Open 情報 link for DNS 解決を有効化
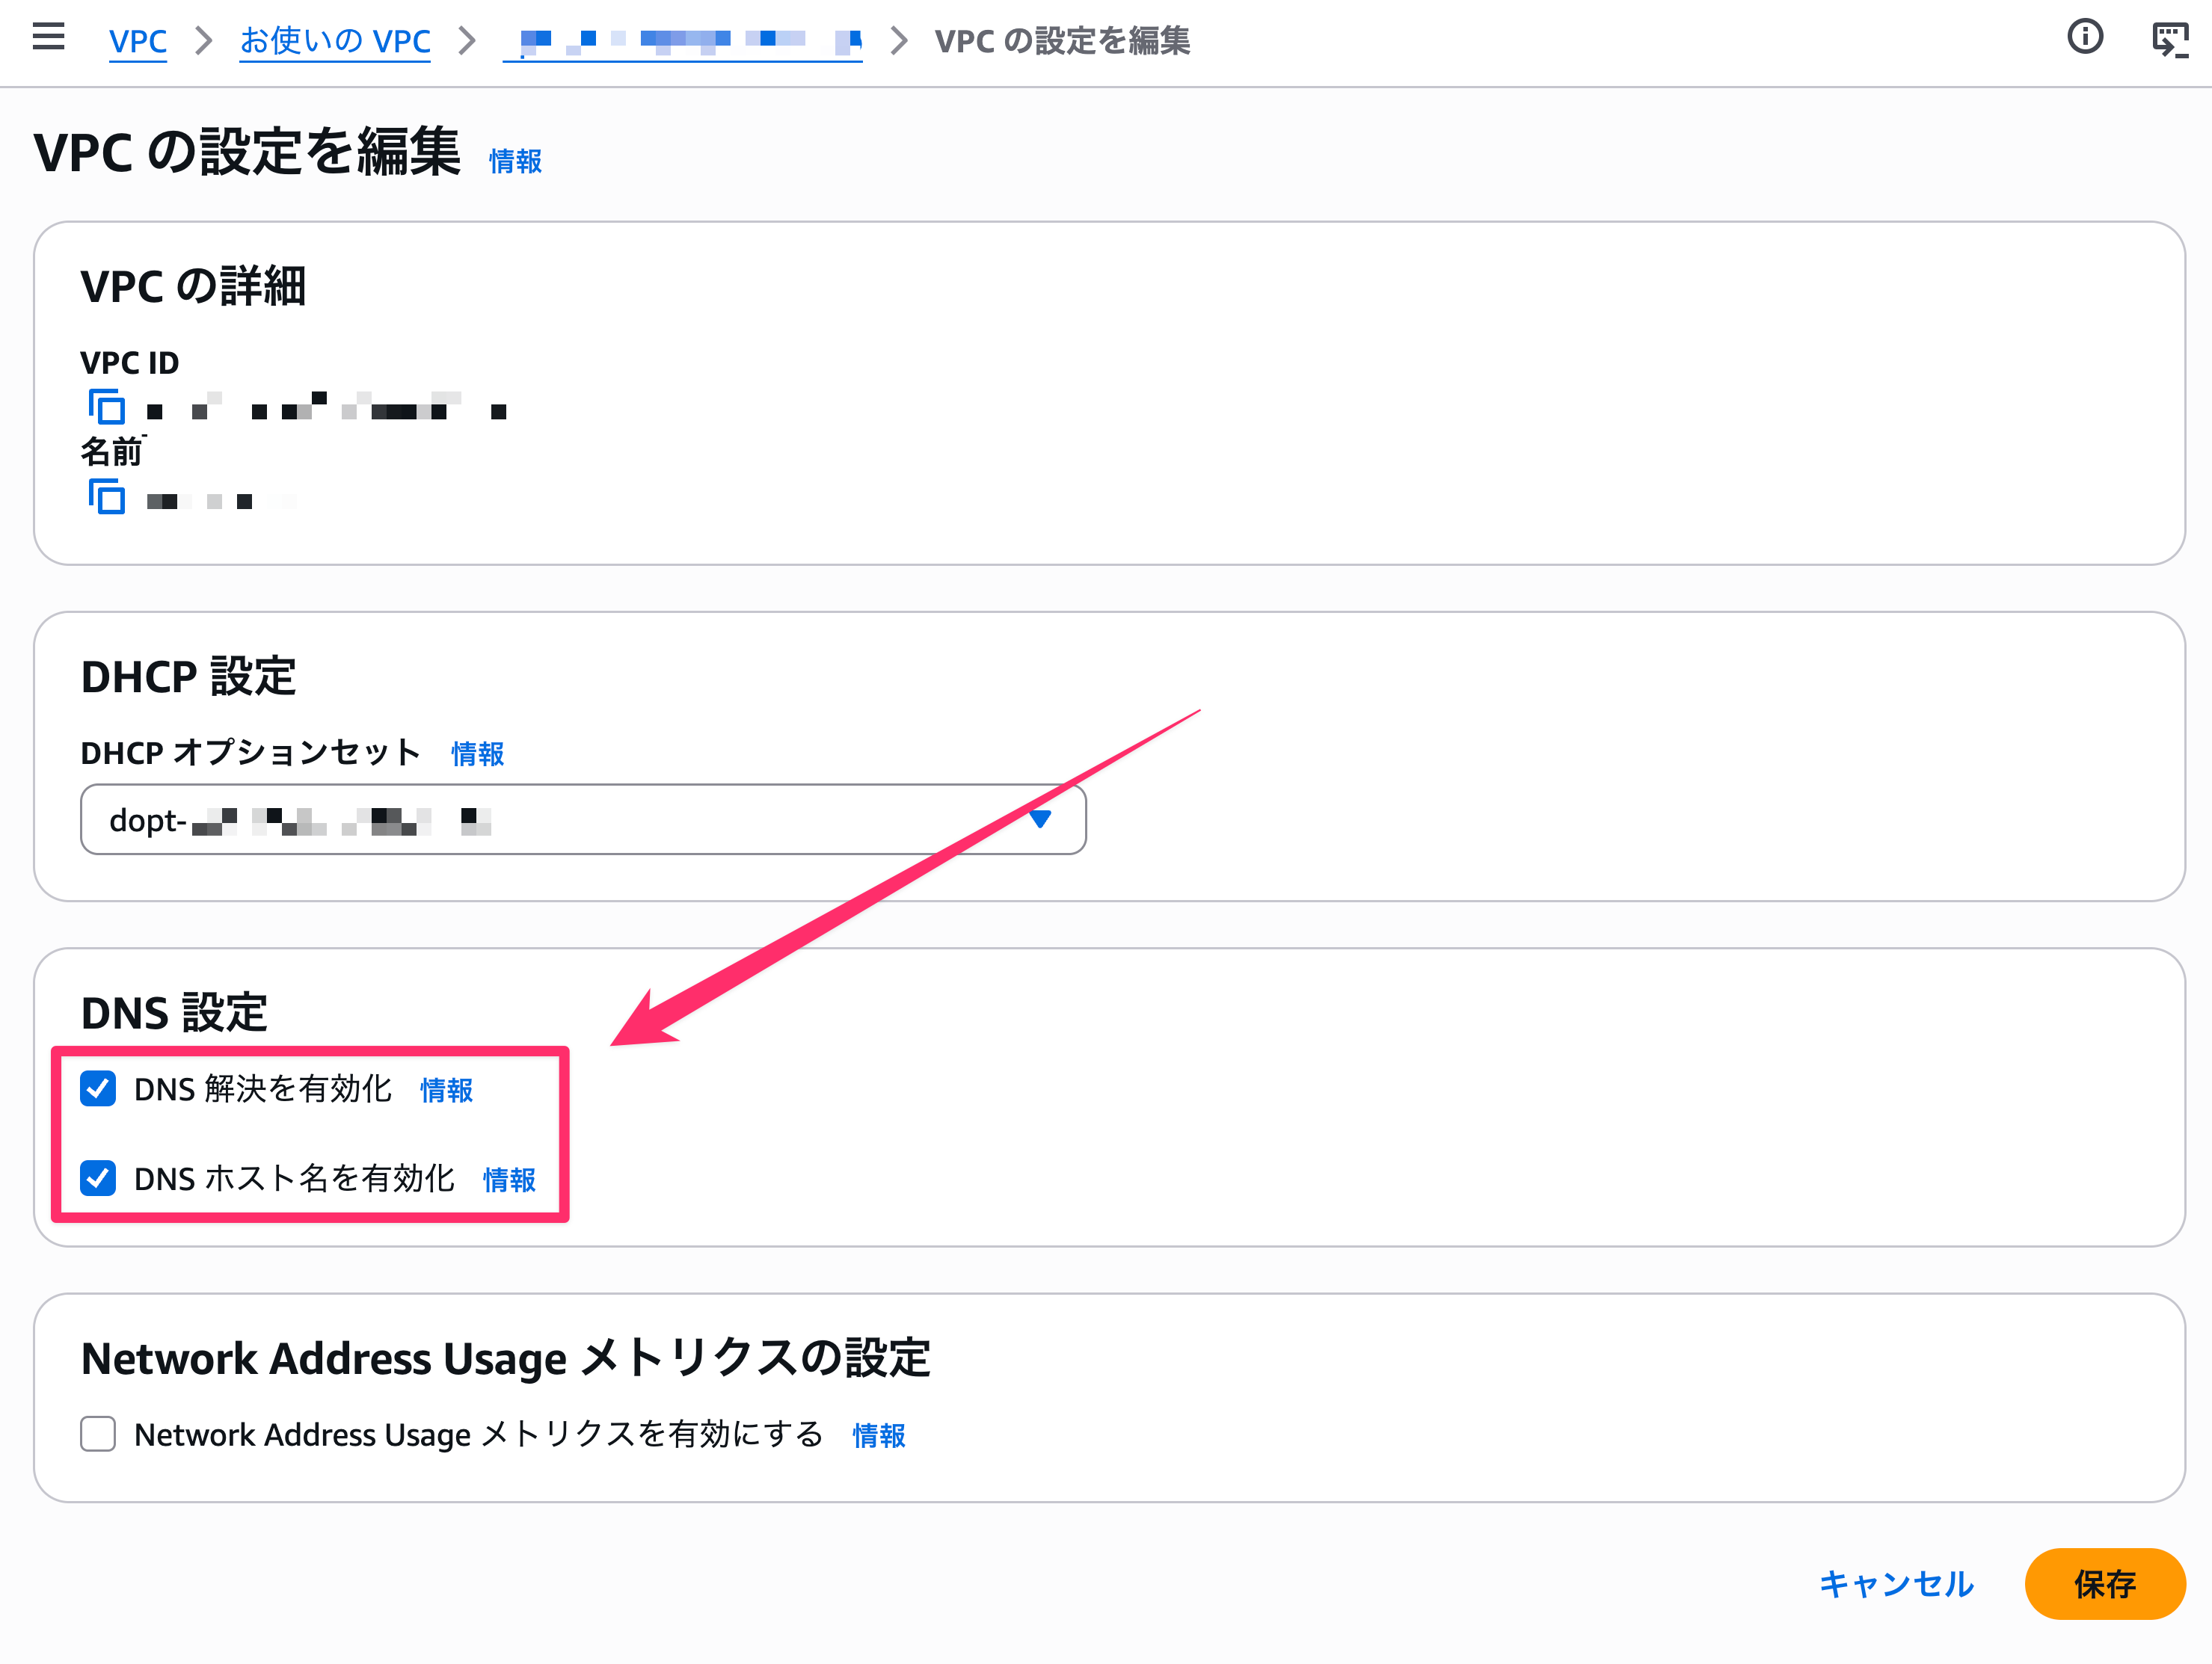The image size is (2212, 1664). [x=446, y=1091]
